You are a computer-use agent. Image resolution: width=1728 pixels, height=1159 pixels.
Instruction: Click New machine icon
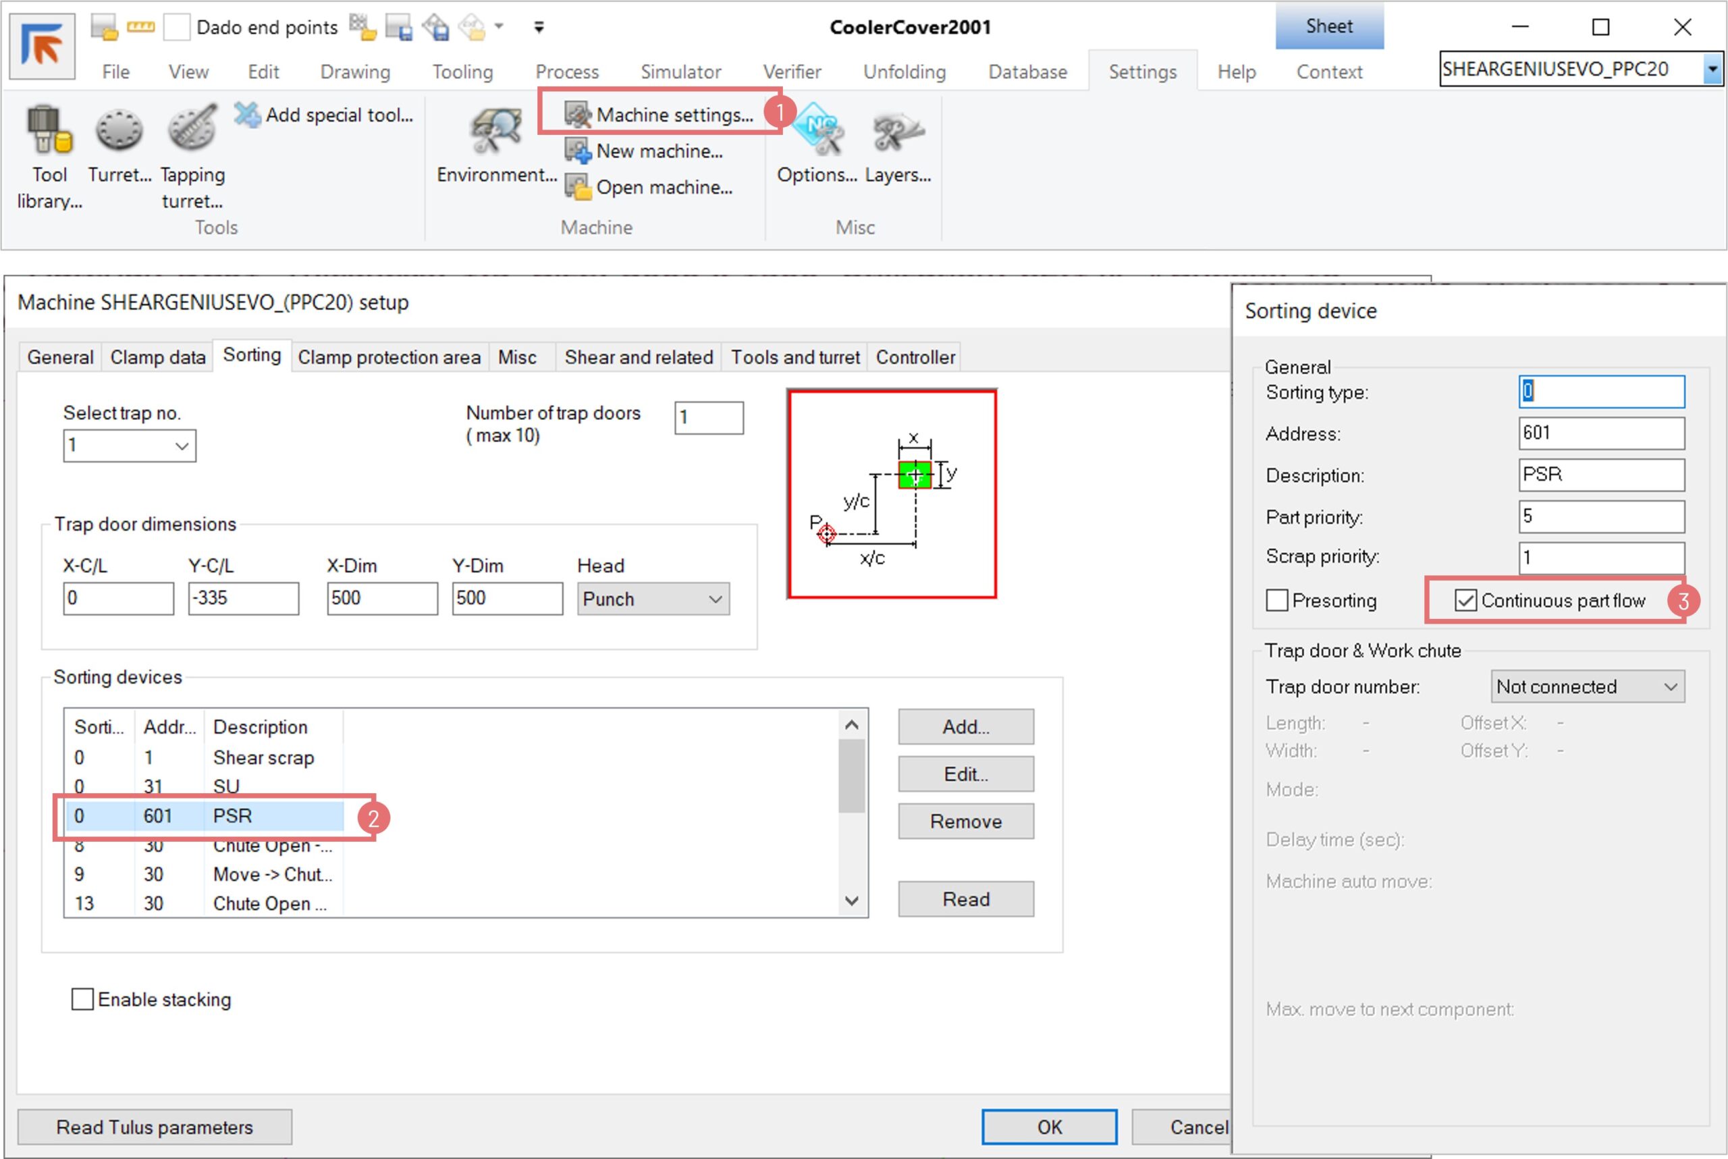coord(578,151)
